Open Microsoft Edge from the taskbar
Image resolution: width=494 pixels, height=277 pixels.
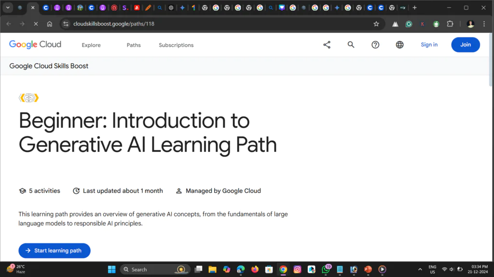(241, 269)
